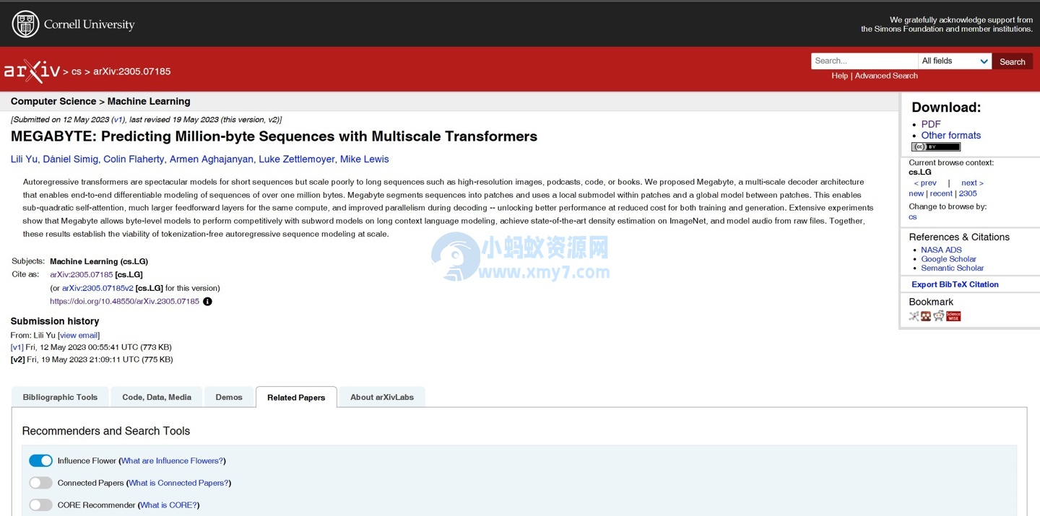Image resolution: width=1040 pixels, height=516 pixels.
Task: Enable the CORE Recommender toggle
Action: pyautogui.click(x=40, y=505)
